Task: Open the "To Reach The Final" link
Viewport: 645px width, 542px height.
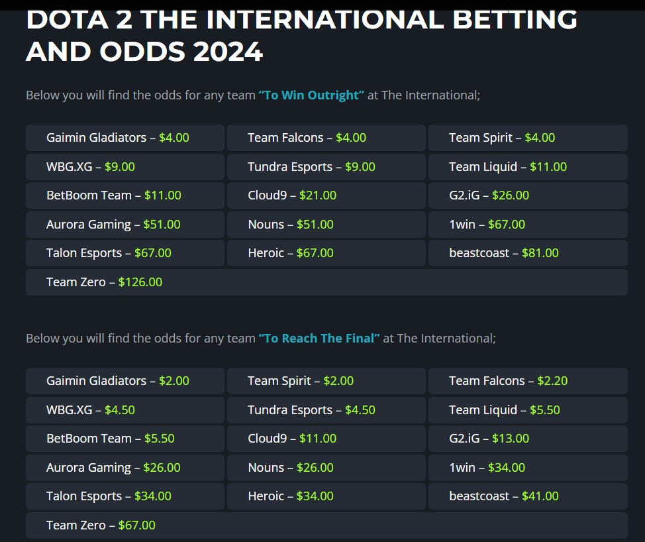Action: (x=319, y=339)
